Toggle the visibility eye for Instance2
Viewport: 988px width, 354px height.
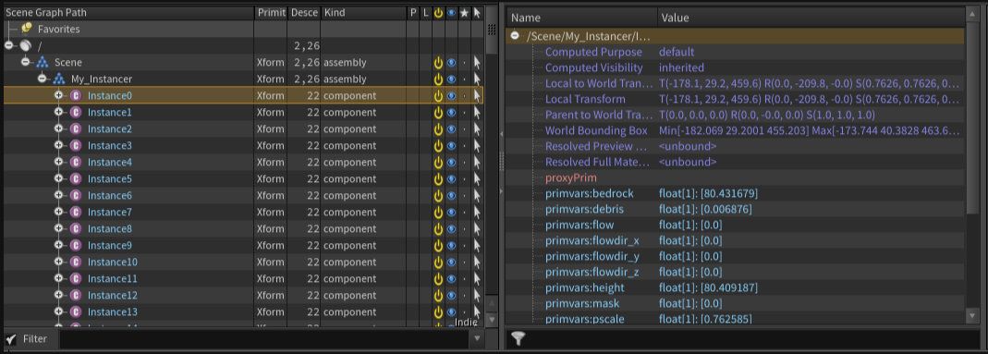[x=451, y=129]
